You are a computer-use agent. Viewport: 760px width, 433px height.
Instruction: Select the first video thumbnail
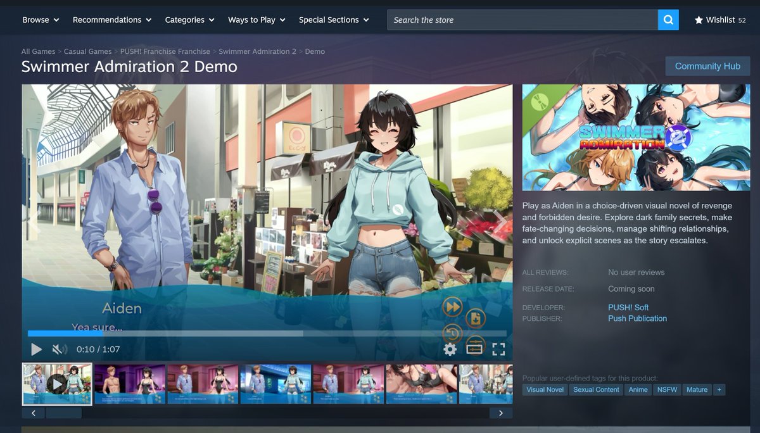57,384
